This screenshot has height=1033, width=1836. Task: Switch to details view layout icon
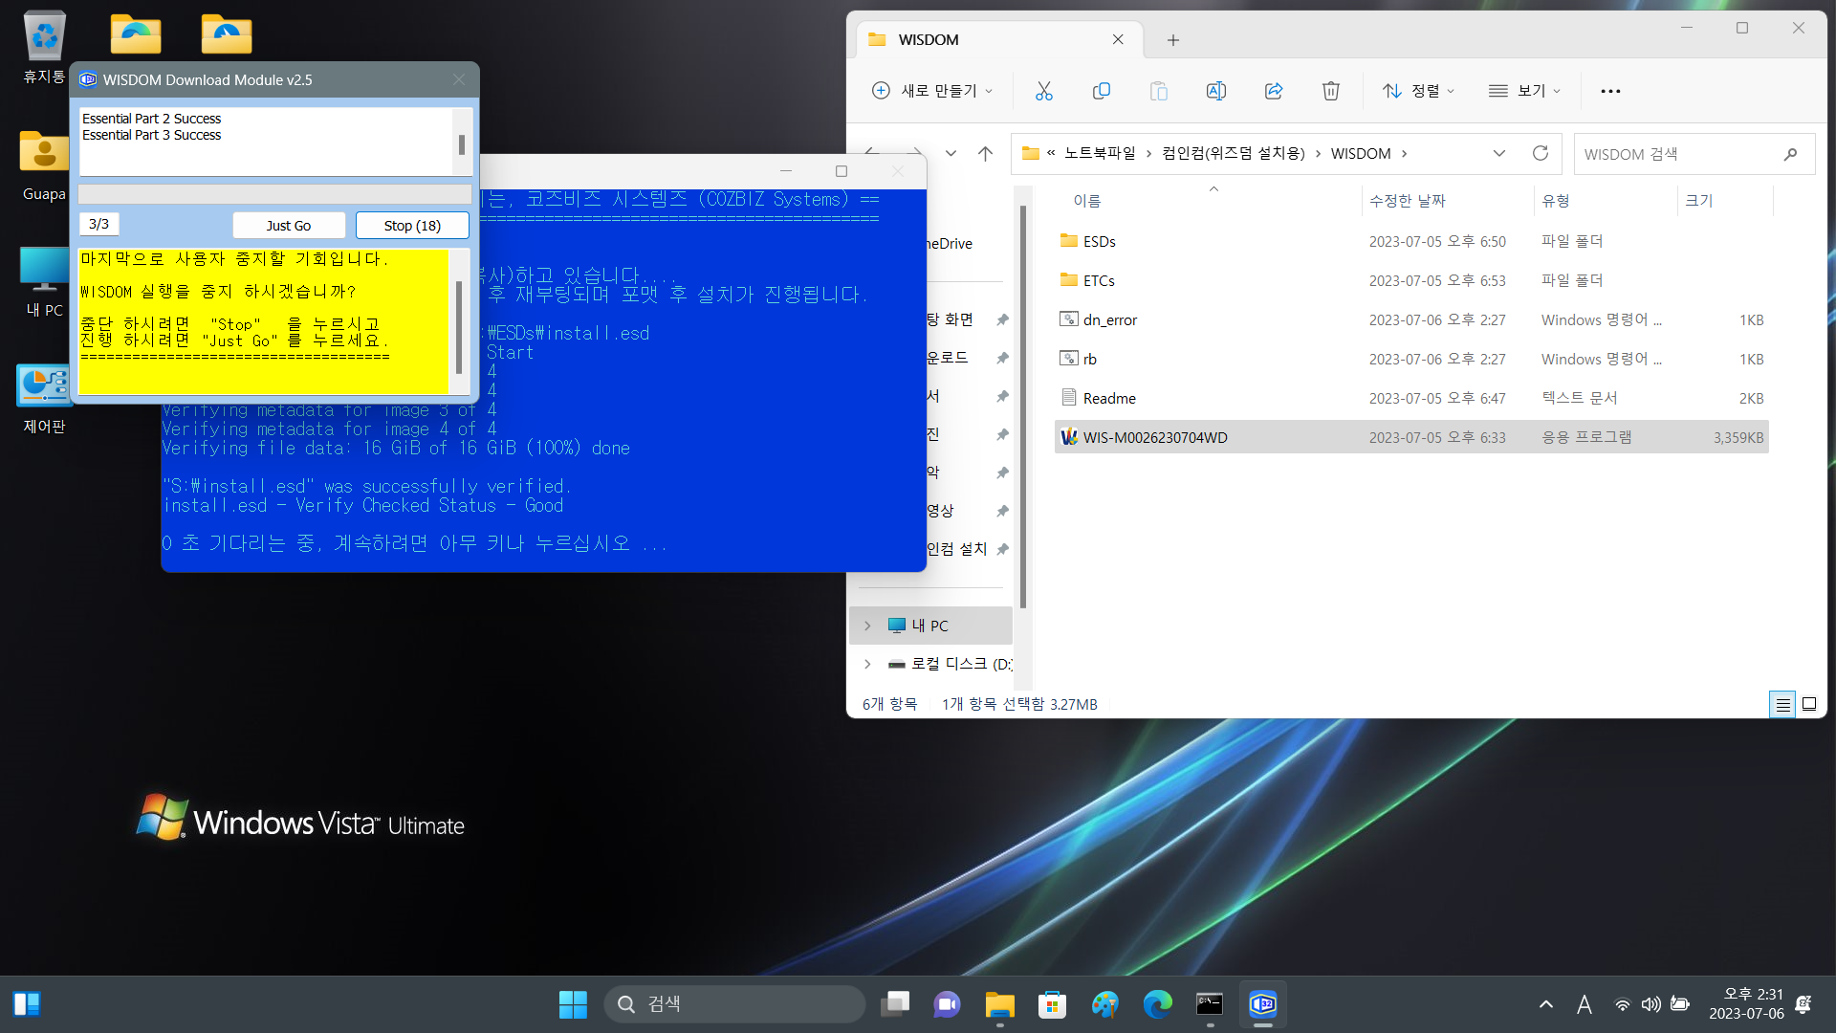[x=1782, y=704]
